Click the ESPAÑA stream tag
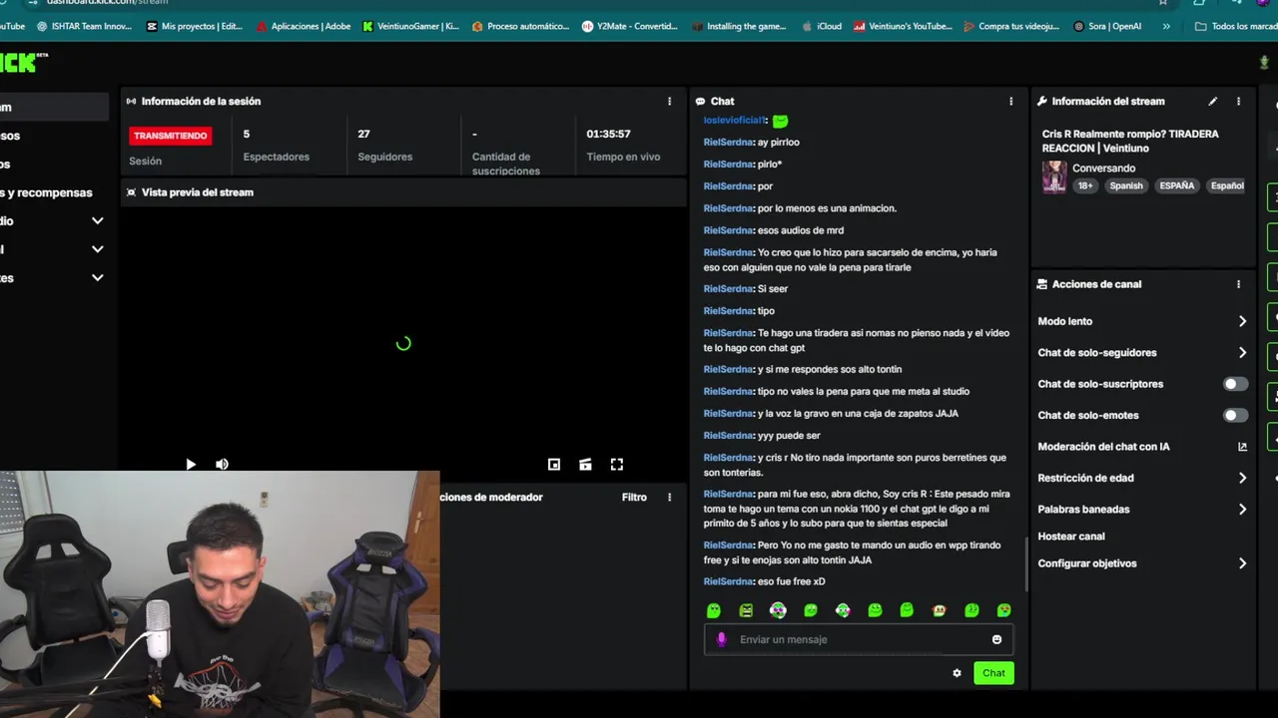Viewport: 1278px width, 718px height. [x=1176, y=185]
